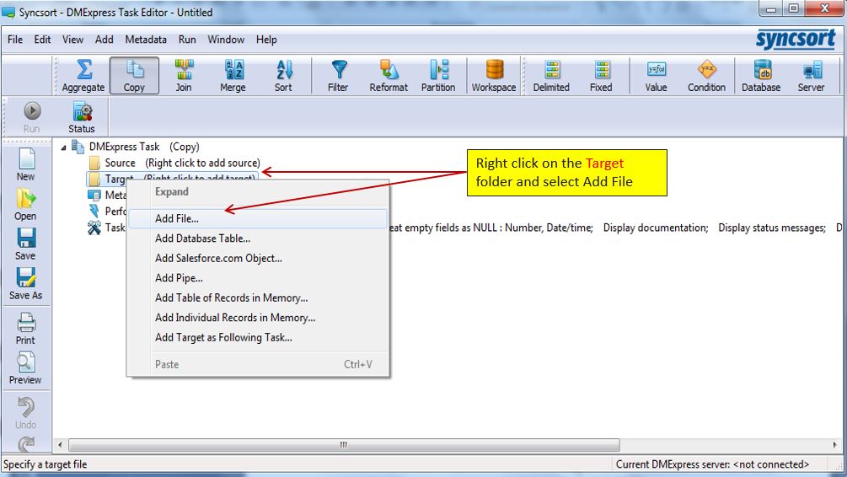847x477 pixels.
Task: Open the File menu
Action: [15, 40]
